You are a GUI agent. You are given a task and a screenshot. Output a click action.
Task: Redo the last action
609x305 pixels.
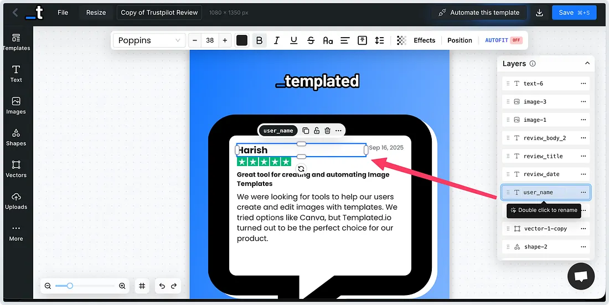tap(174, 286)
